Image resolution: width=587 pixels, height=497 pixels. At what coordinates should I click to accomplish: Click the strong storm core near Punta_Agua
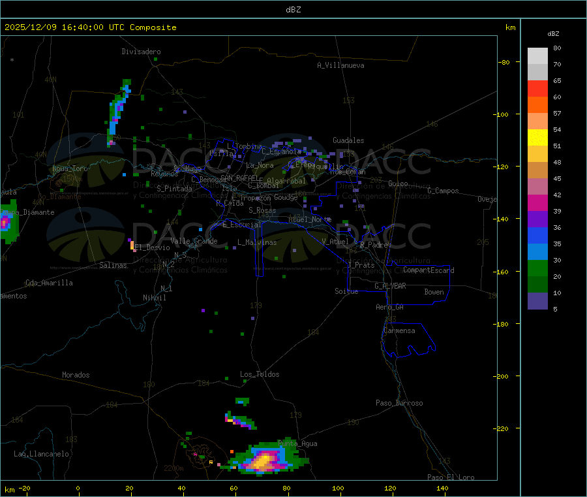264,460
